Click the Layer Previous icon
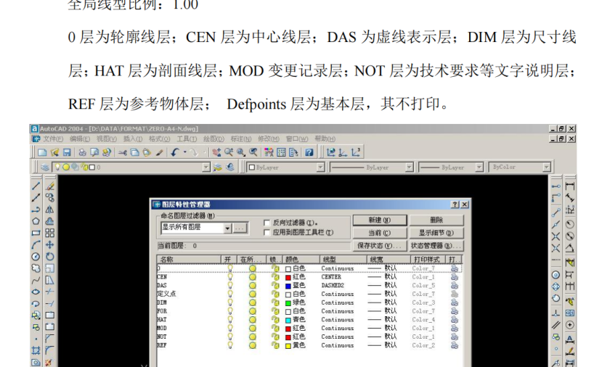The image size is (594, 367). [x=230, y=167]
